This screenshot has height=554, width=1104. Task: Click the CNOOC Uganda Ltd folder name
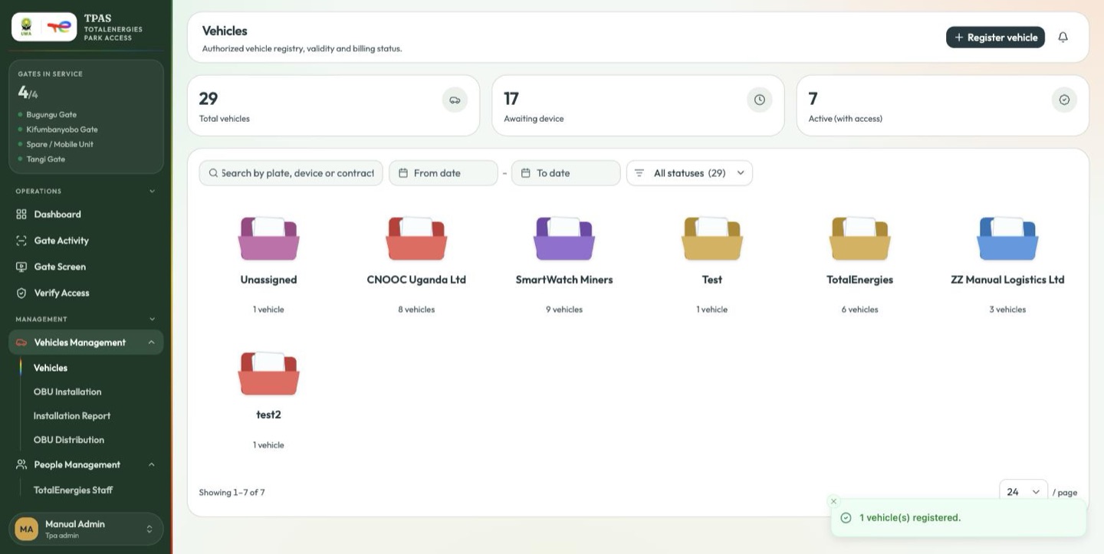pyautogui.click(x=416, y=280)
